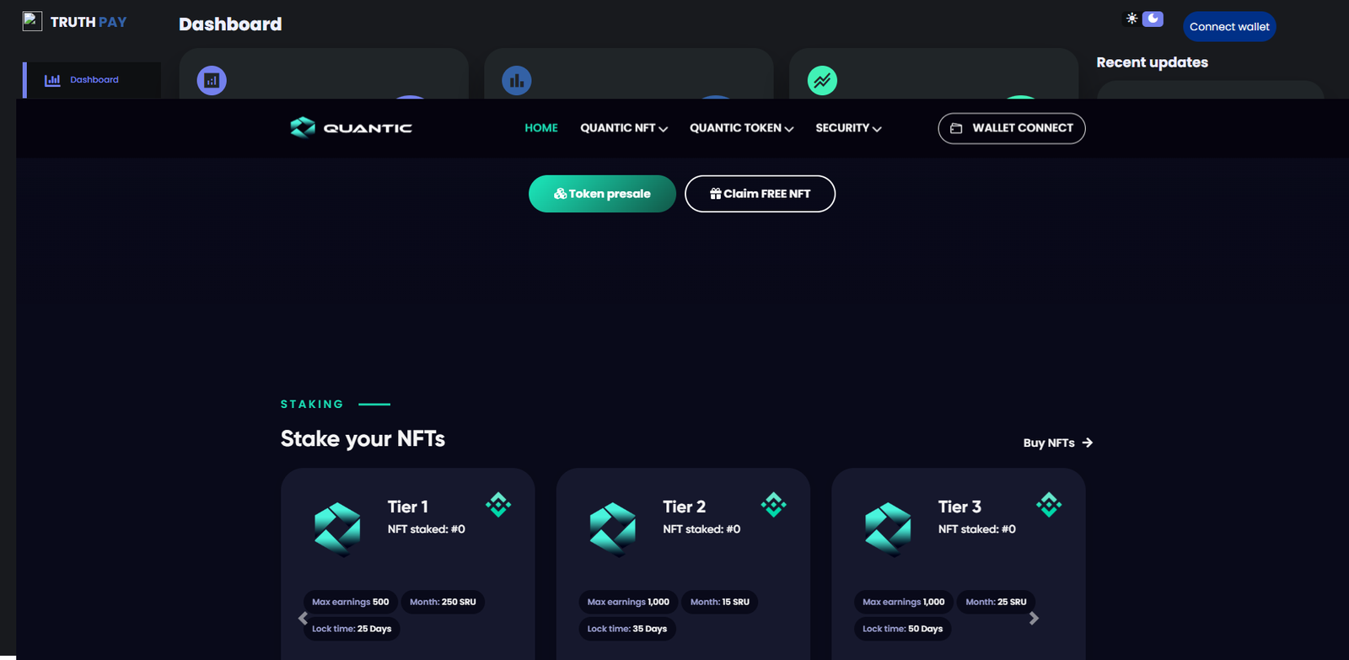Click the Tier 1 heading
Image resolution: width=1349 pixels, height=660 pixels.
[408, 507]
